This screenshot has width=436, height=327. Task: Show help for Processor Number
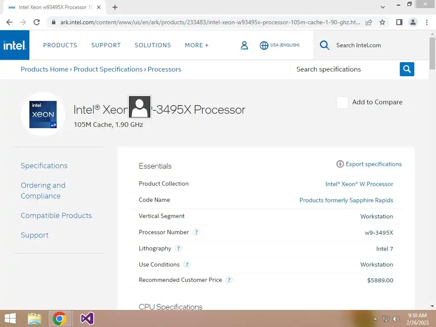(196, 232)
